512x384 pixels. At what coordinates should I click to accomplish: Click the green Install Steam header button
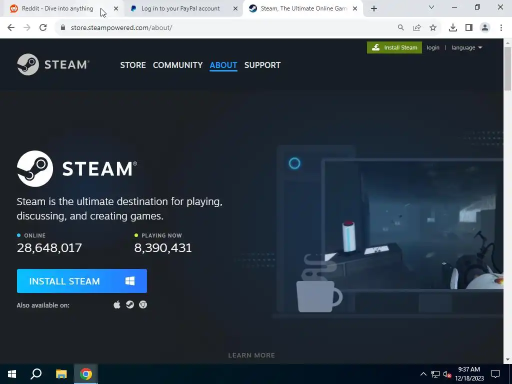[x=394, y=47]
